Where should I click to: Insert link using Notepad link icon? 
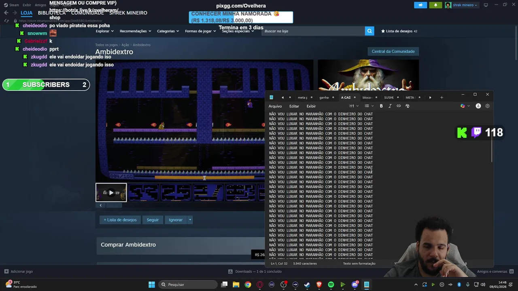(399, 106)
